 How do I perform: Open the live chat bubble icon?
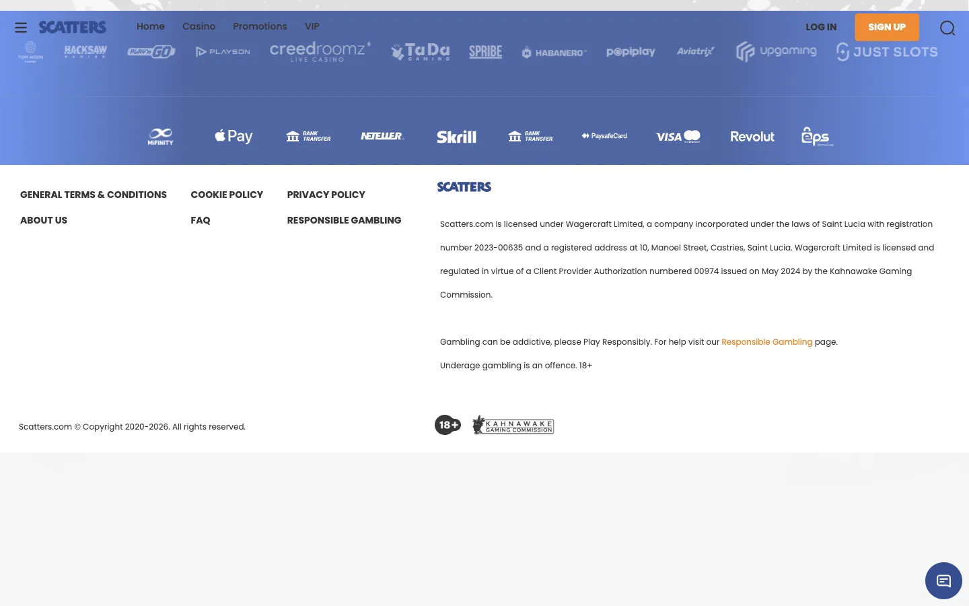pyautogui.click(x=943, y=580)
